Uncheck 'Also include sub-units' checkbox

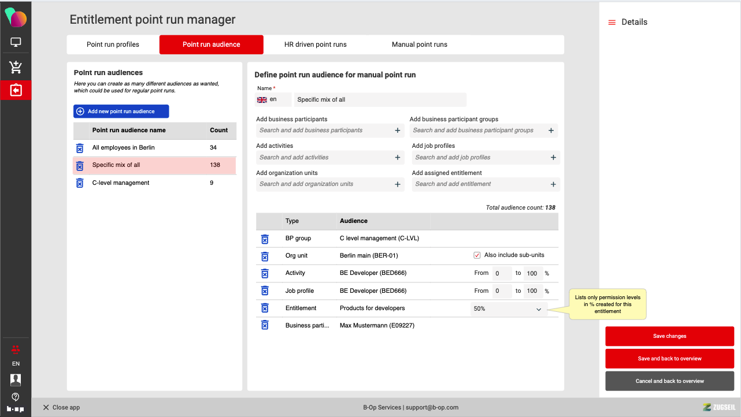pos(477,255)
